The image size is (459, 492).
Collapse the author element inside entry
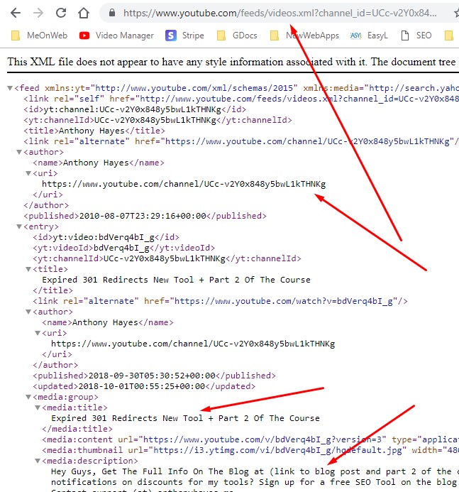[28, 312]
